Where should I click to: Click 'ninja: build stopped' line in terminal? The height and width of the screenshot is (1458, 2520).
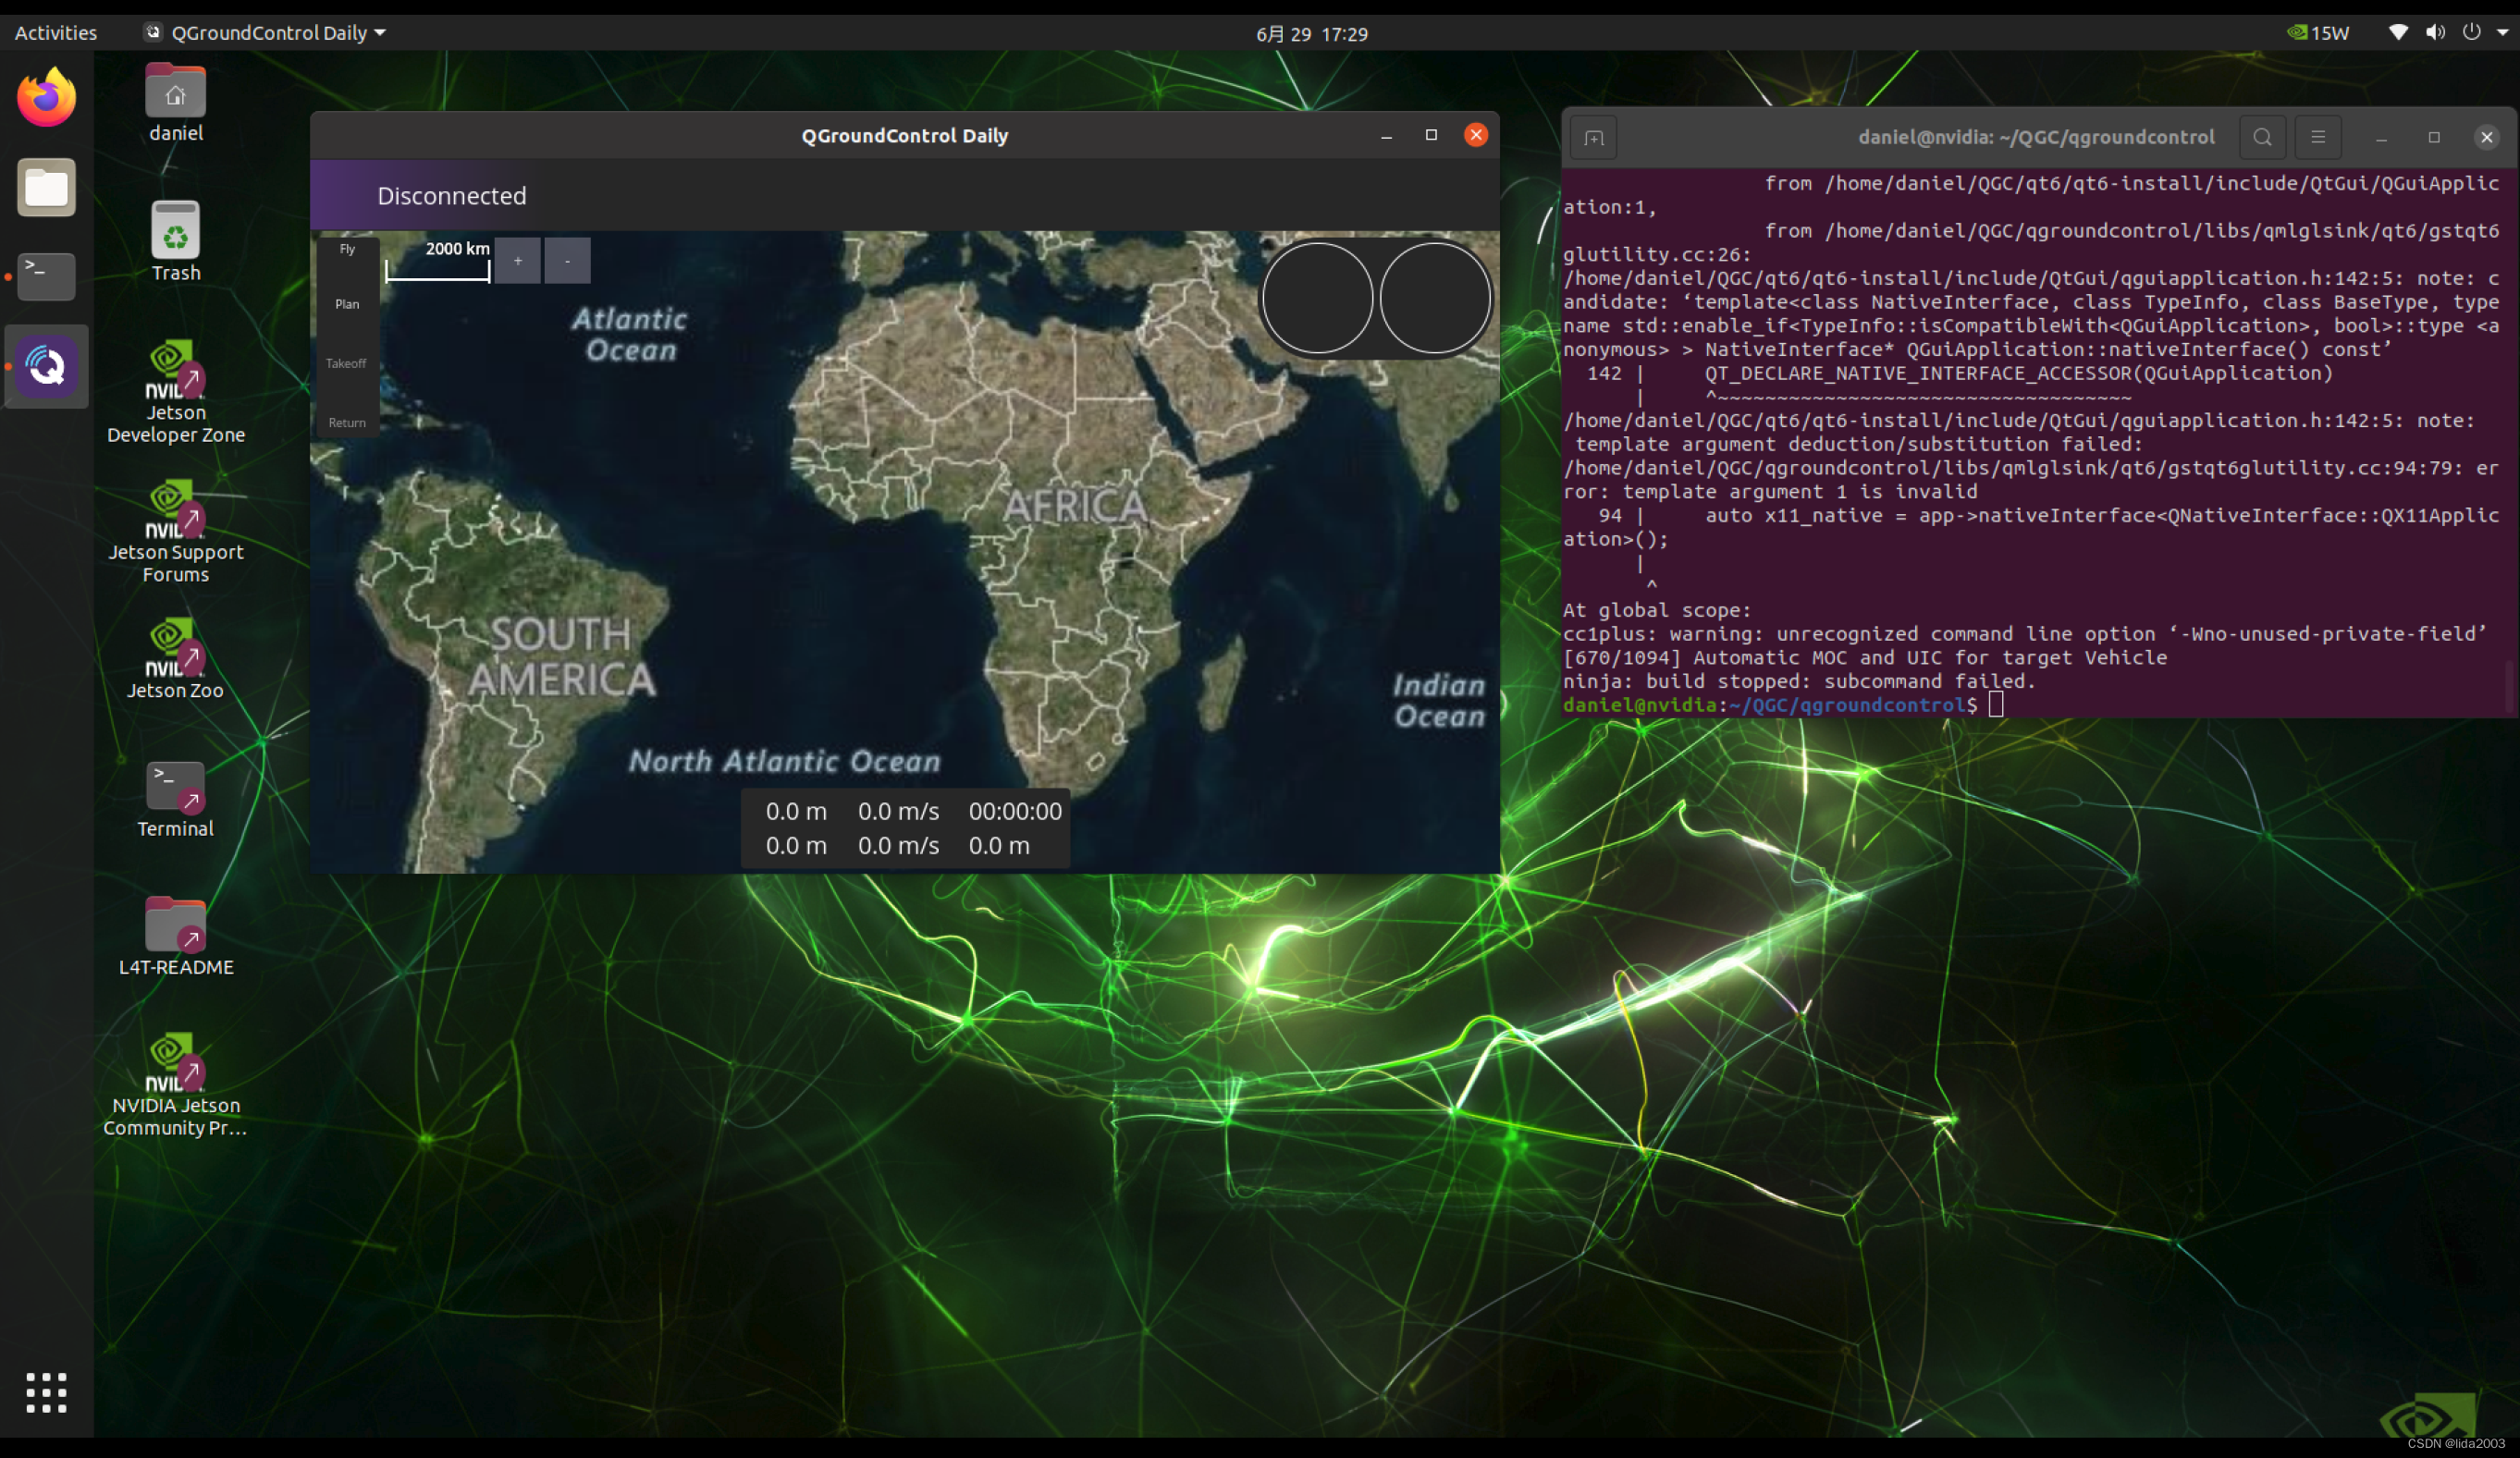pyautogui.click(x=1799, y=681)
